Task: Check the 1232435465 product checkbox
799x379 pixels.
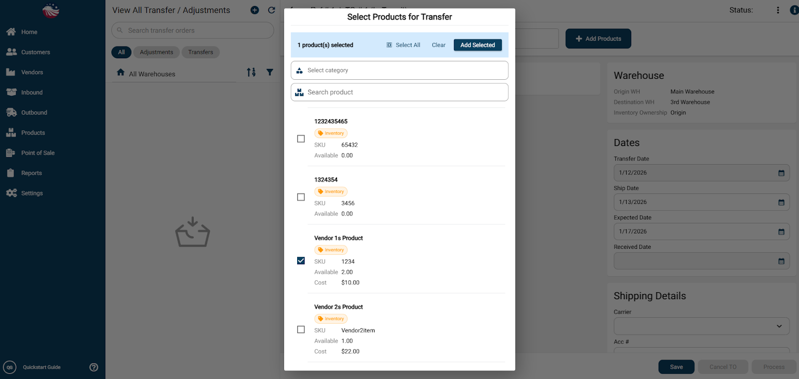Action: tap(301, 139)
